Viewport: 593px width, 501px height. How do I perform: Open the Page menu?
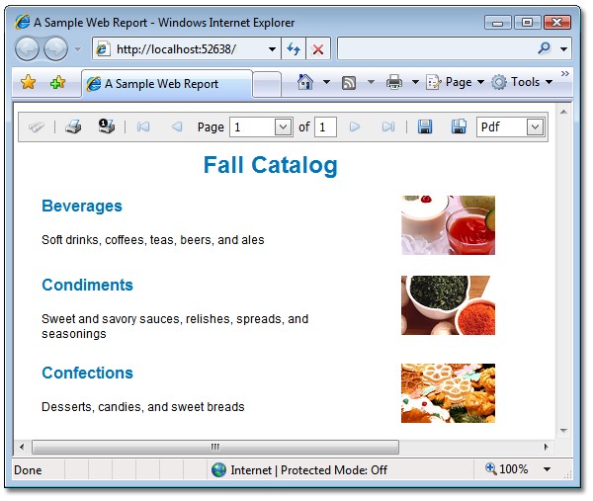tap(456, 83)
